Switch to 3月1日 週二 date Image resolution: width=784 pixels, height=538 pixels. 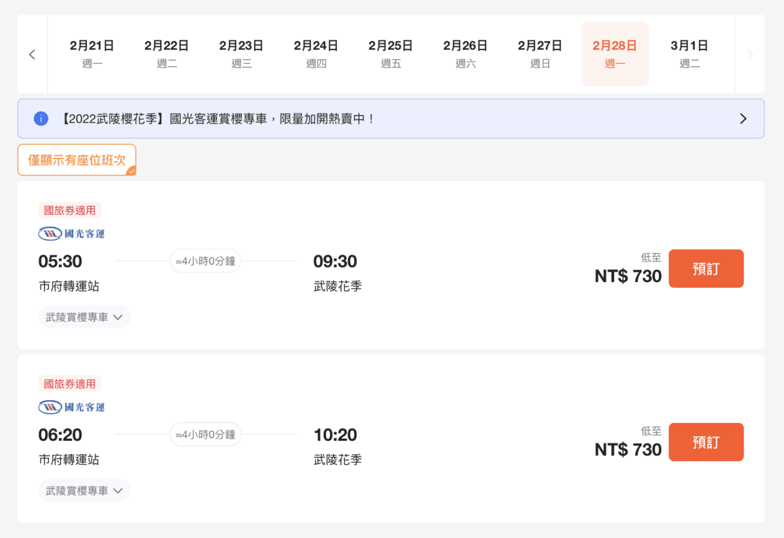tap(689, 54)
